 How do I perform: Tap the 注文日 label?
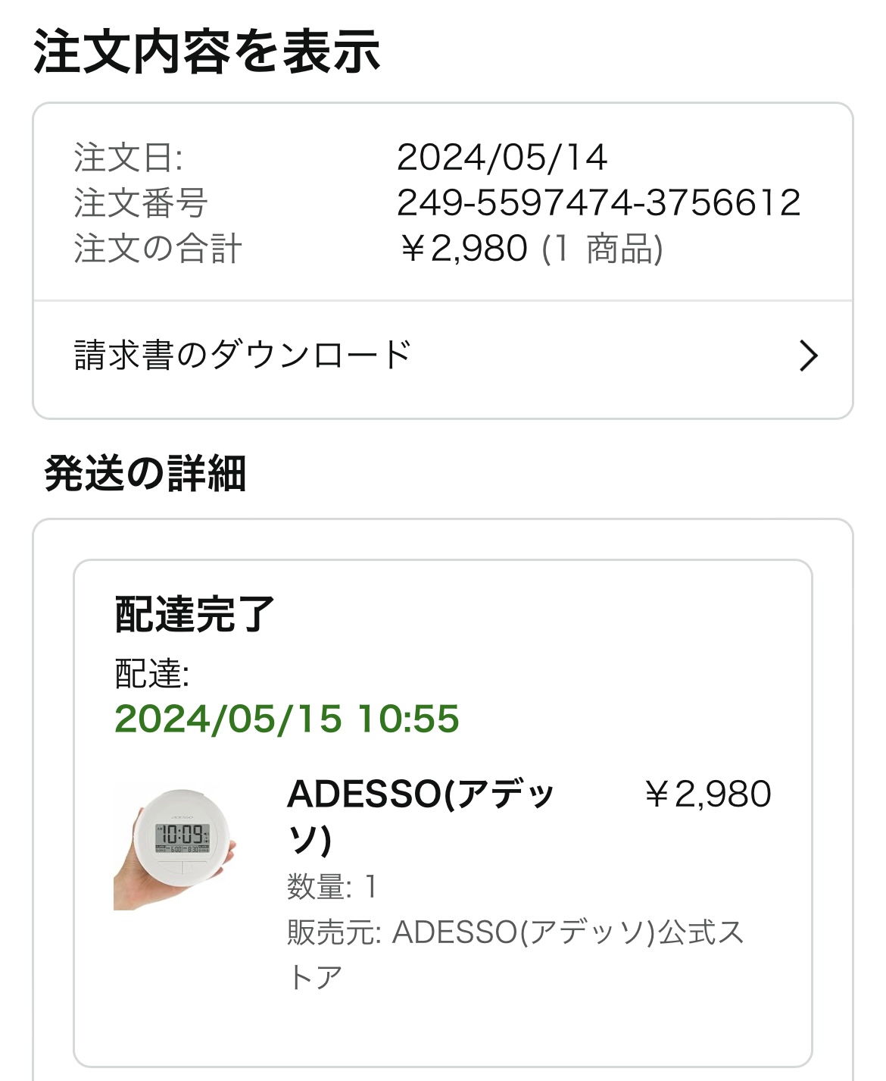[x=128, y=158]
